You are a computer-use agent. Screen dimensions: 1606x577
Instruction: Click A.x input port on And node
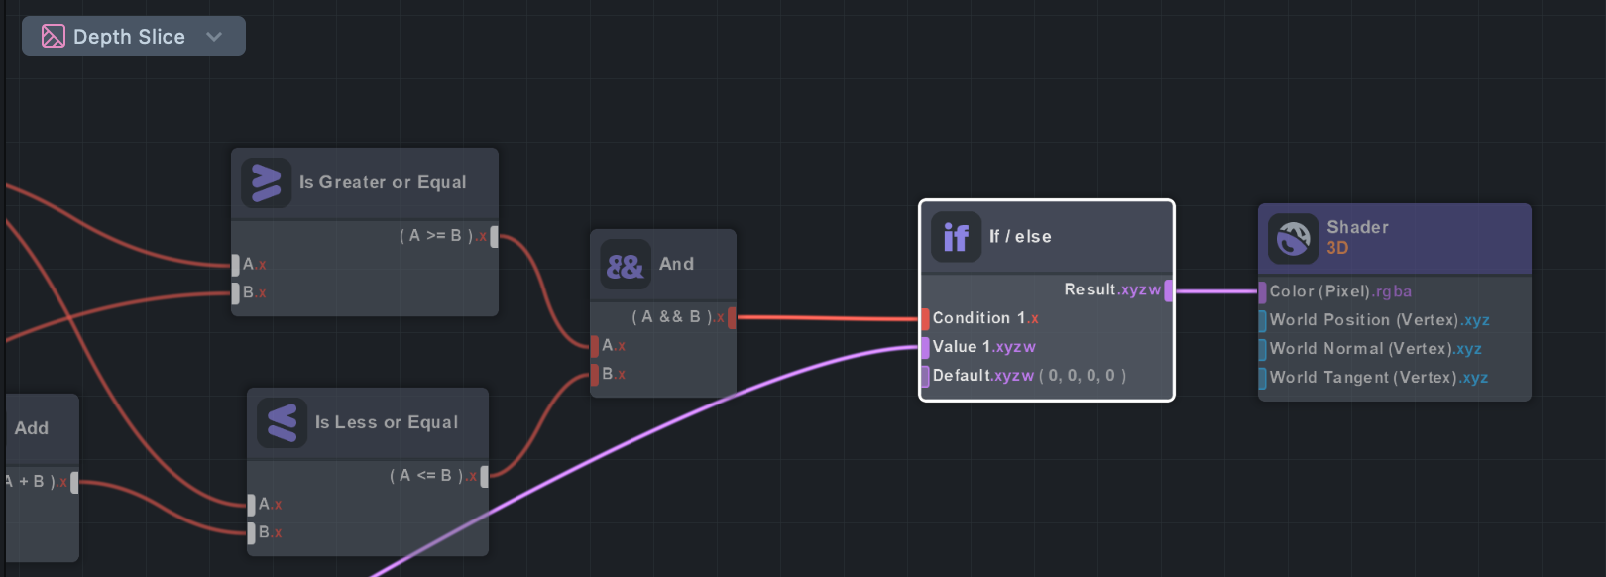click(595, 346)
